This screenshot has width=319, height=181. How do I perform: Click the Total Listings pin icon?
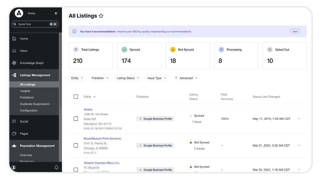click(76, 50)
